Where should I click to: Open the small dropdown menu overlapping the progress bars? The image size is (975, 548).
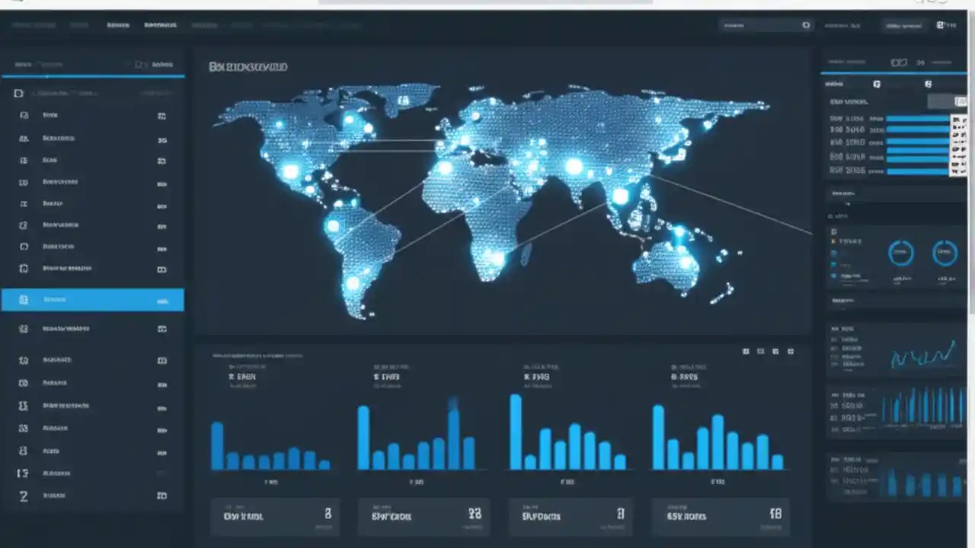click(x=958, y=145)
